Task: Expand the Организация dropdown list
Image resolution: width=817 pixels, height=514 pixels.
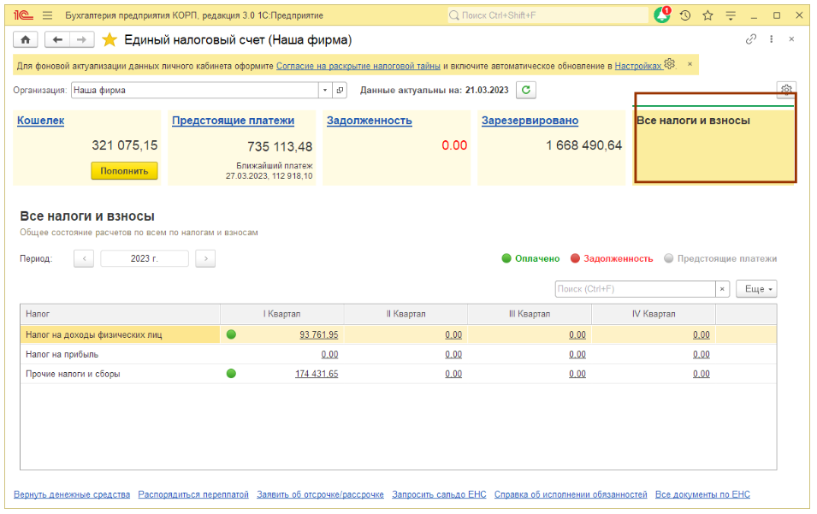Action: pos(325,90)
